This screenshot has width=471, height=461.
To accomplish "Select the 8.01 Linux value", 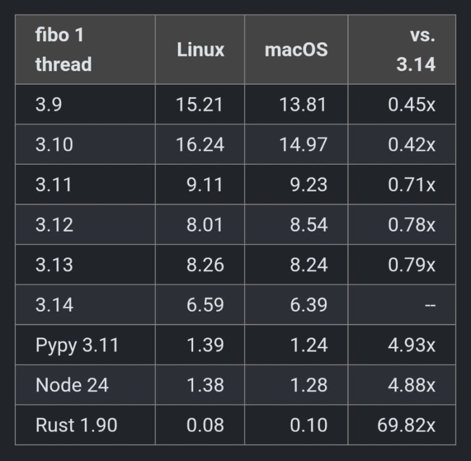I will click(x=205, y=225).
